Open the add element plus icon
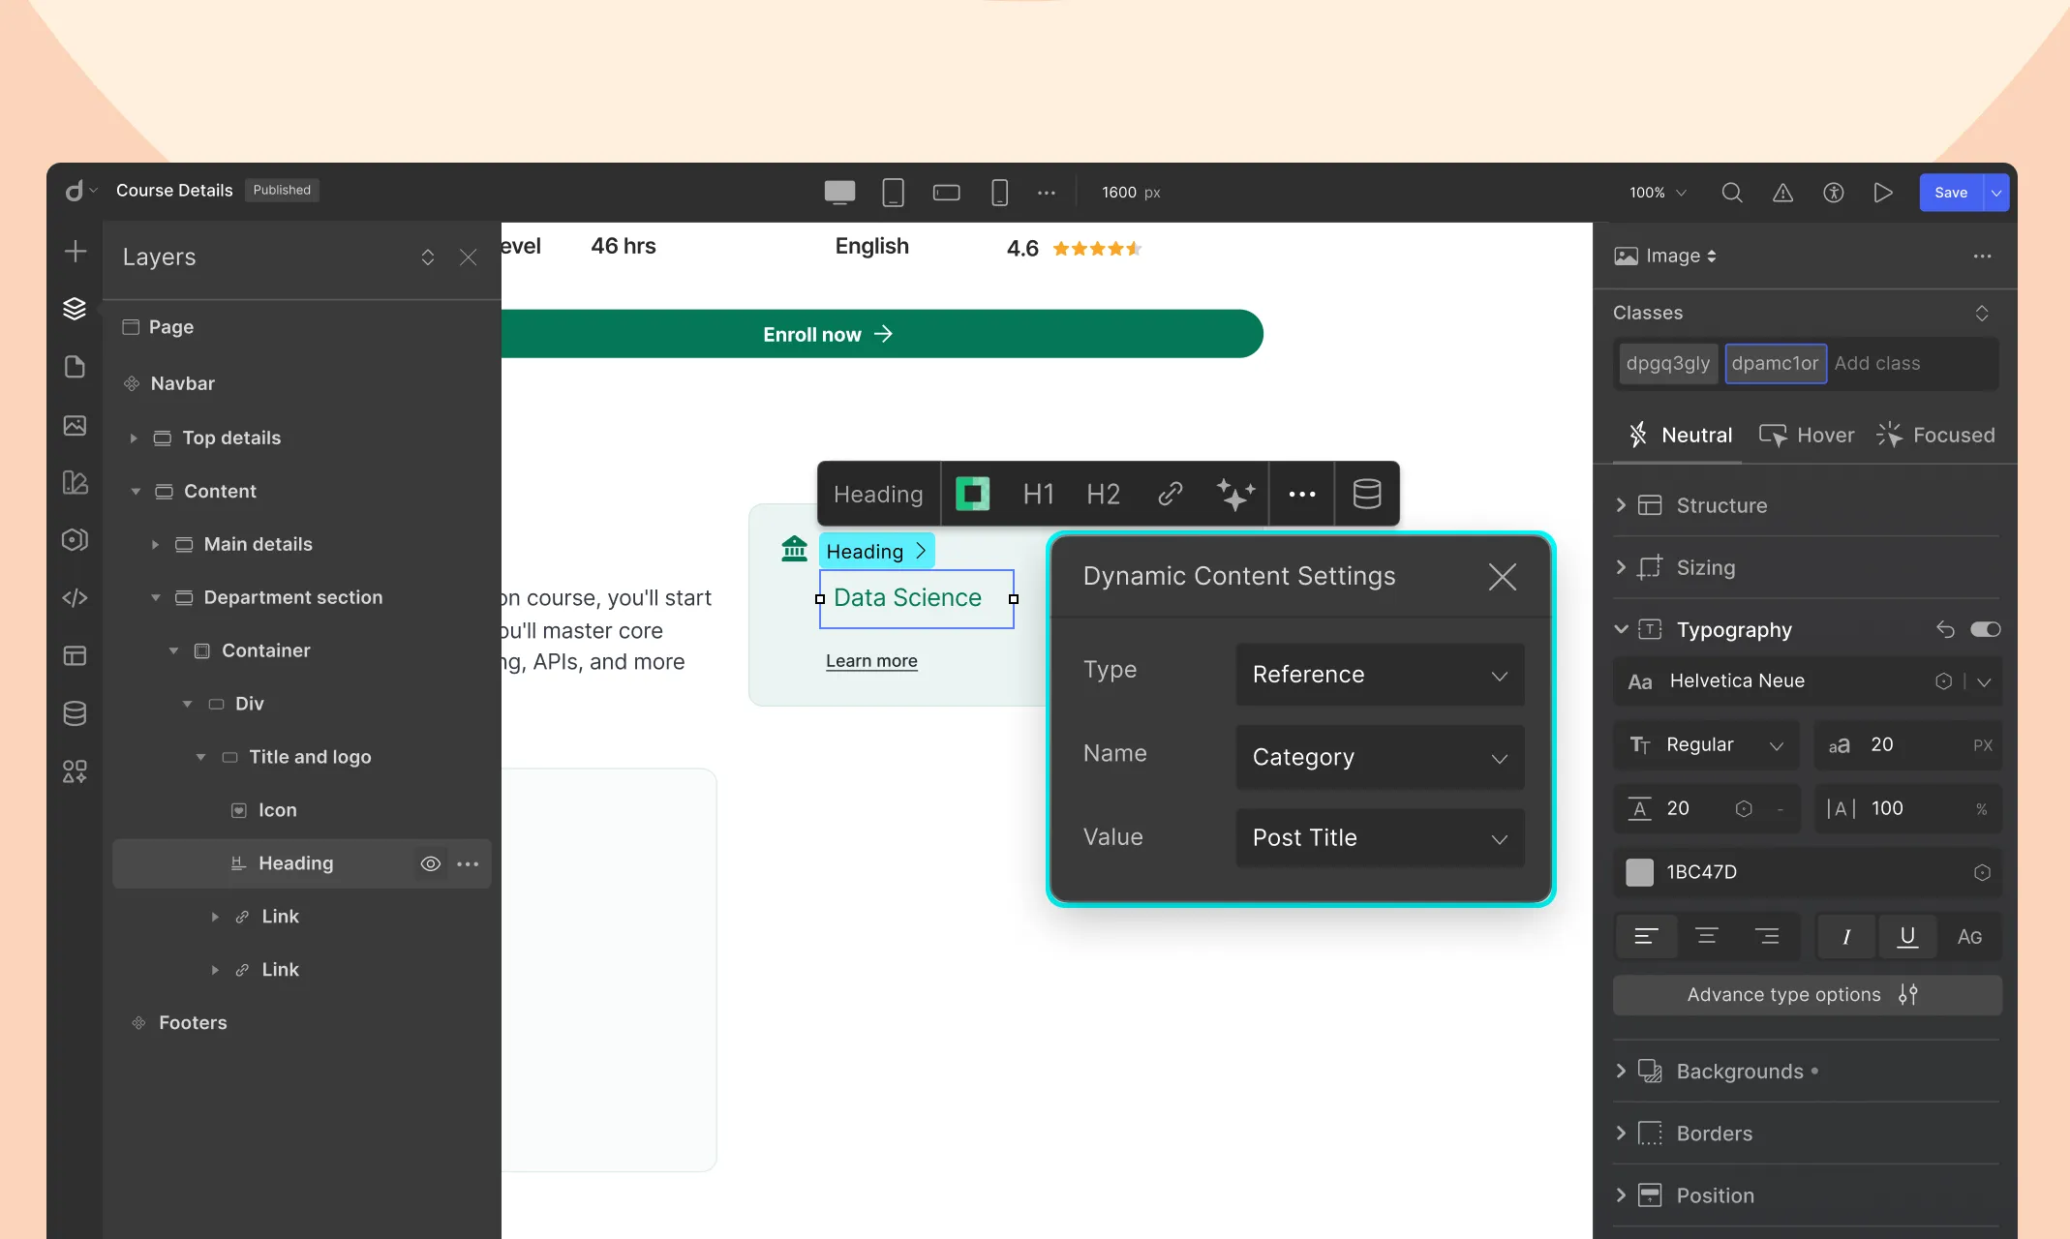The width and height of the screenshot is (2070, 1239). click(x=76, y=252)
